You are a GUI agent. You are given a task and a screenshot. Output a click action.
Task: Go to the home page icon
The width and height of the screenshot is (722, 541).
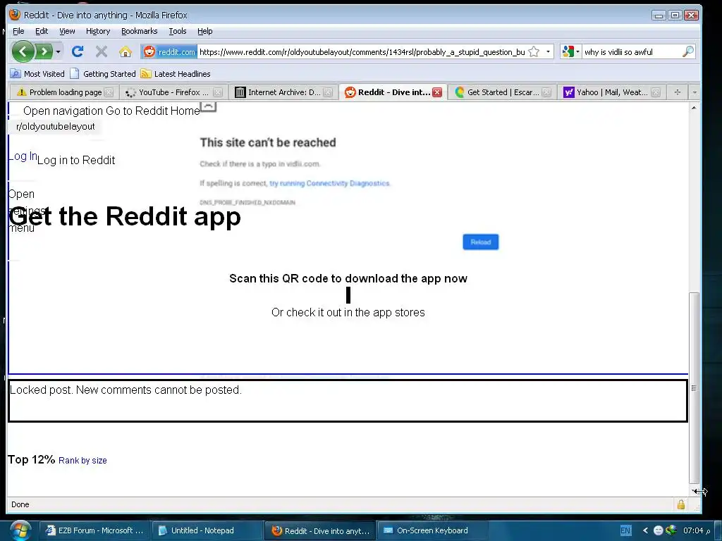point(126,51)
